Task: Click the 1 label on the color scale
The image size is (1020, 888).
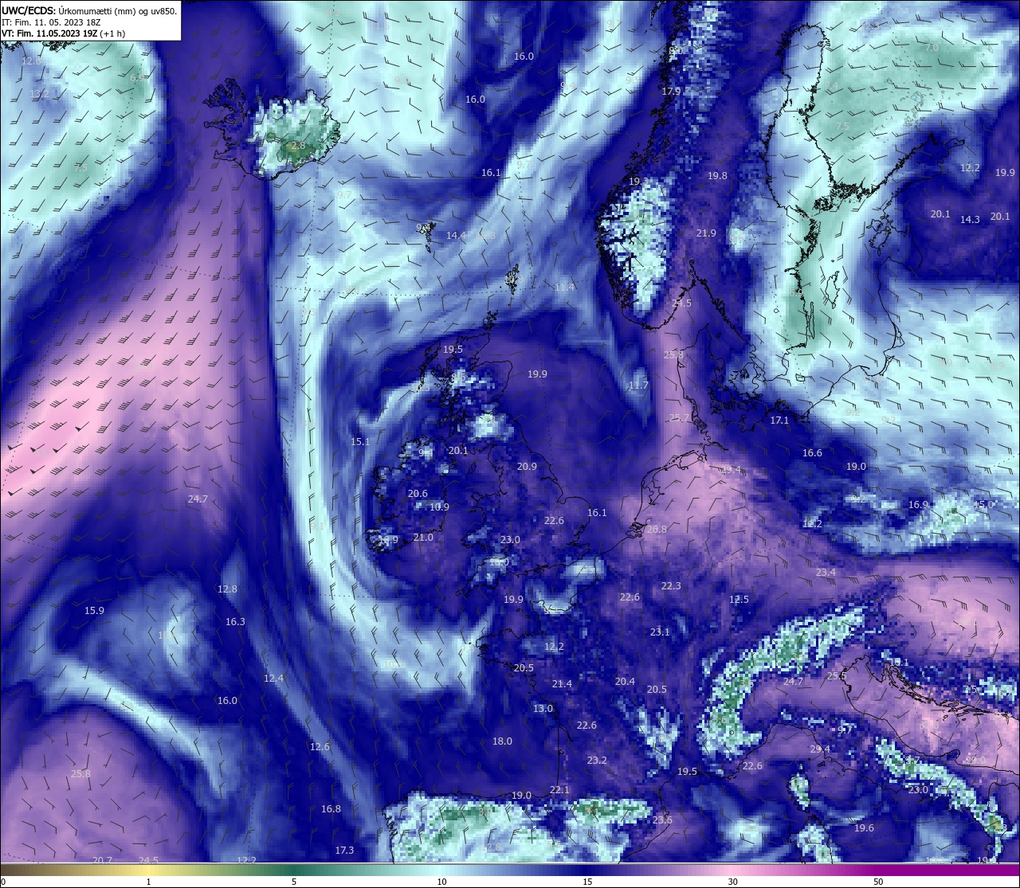Action: [x=148, y=882]
